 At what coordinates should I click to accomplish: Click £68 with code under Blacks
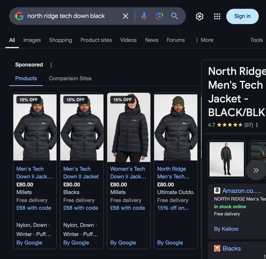81,208
